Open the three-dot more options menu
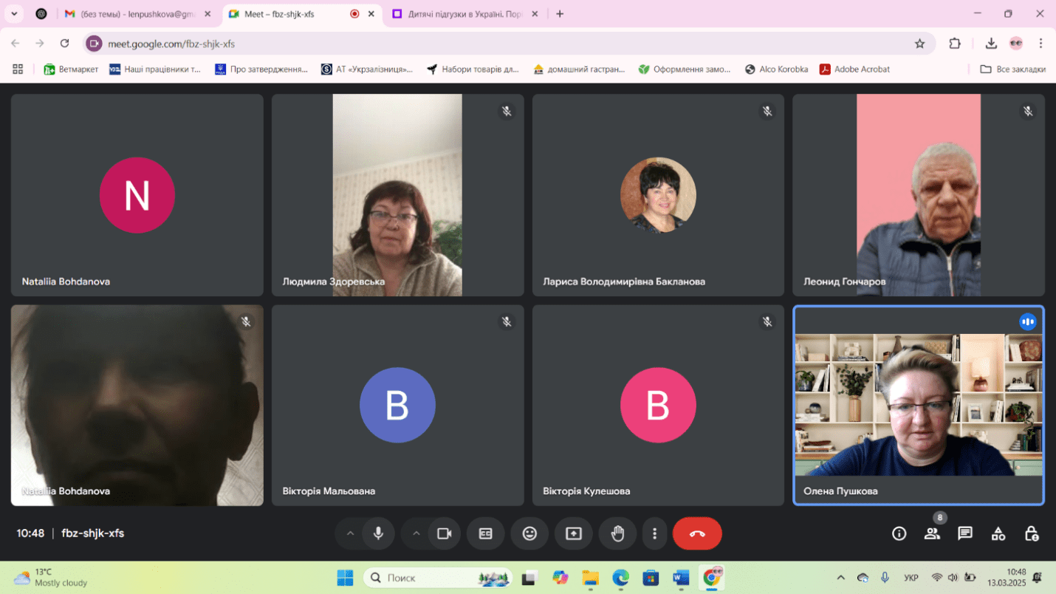This screenshot has height=594, width=1056. click(x=654, y=533)
